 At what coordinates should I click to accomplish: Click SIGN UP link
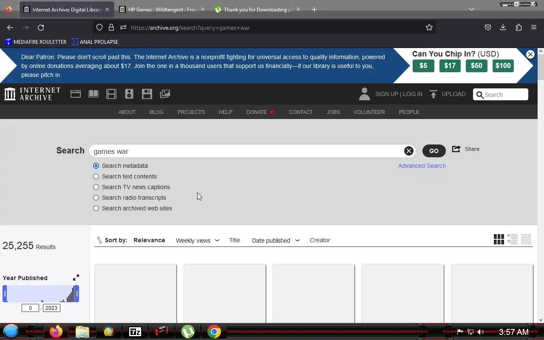[387, 94]
